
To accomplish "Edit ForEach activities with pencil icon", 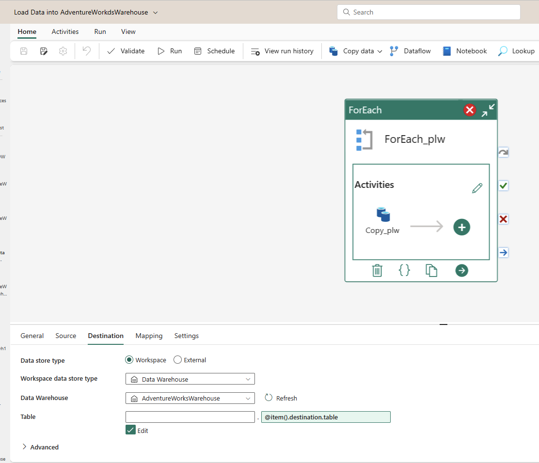I will click(x=477, y=188).
